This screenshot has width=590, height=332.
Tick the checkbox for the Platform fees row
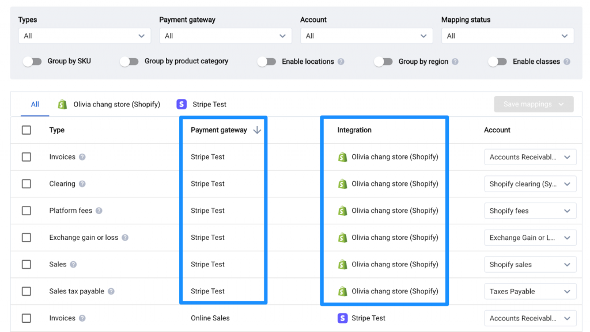[27, 211]
